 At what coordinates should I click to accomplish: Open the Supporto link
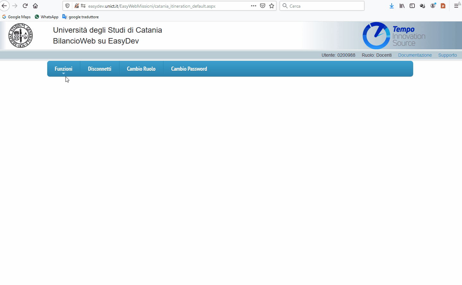pyautogui.click(x=448, y=55)
